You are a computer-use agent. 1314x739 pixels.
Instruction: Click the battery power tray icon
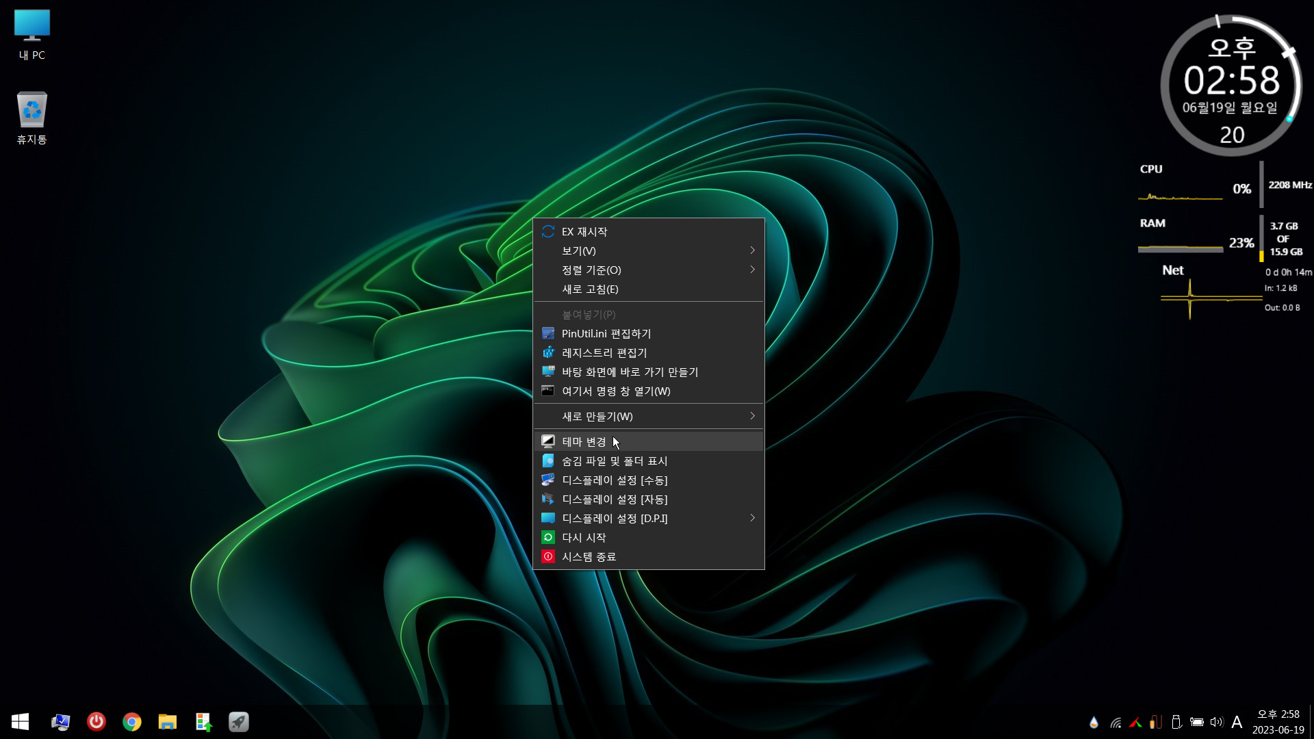(x=1196, y=722)
